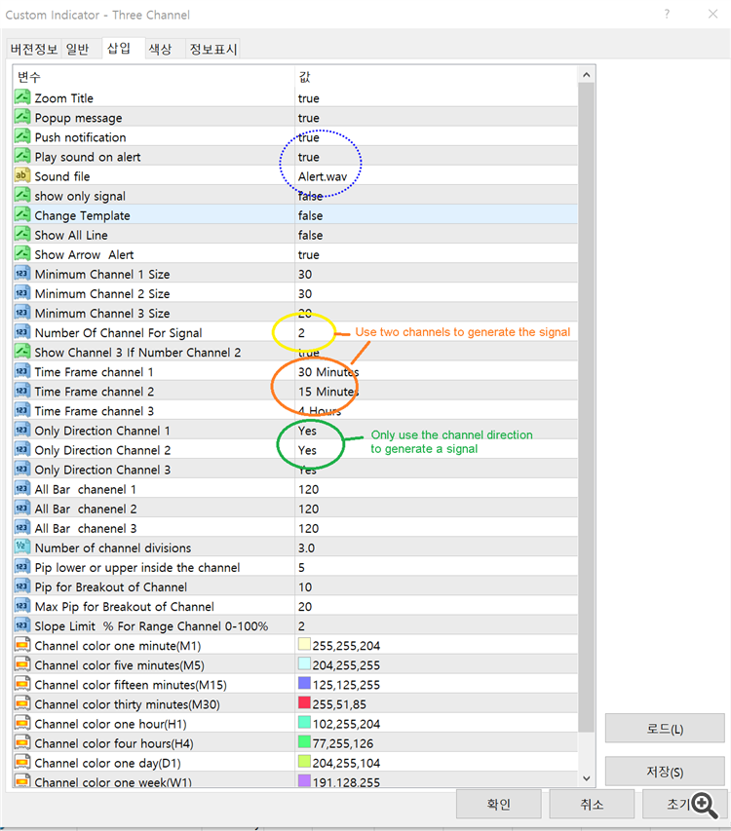Toggle the Zoom Title true value
The width and height of the screenshot is (731, 831).
tap(309, 98)
